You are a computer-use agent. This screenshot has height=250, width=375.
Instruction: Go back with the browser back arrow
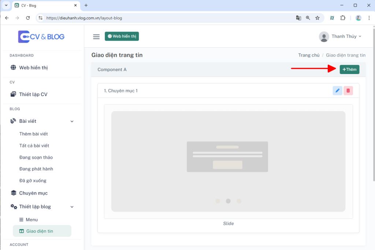pyautogui.click(x=7, y=18)
